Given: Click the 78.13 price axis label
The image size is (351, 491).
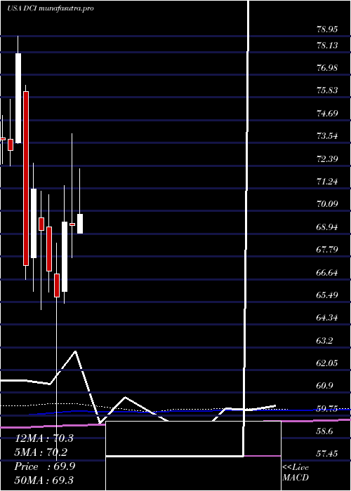Looking at the screenshot, I should click(x=327, y=46).
